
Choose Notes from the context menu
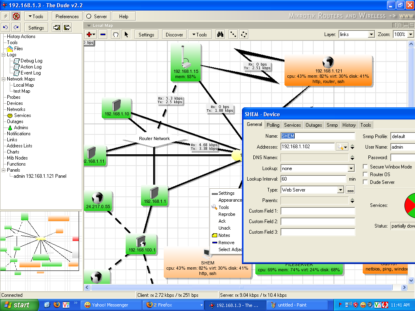224,235
